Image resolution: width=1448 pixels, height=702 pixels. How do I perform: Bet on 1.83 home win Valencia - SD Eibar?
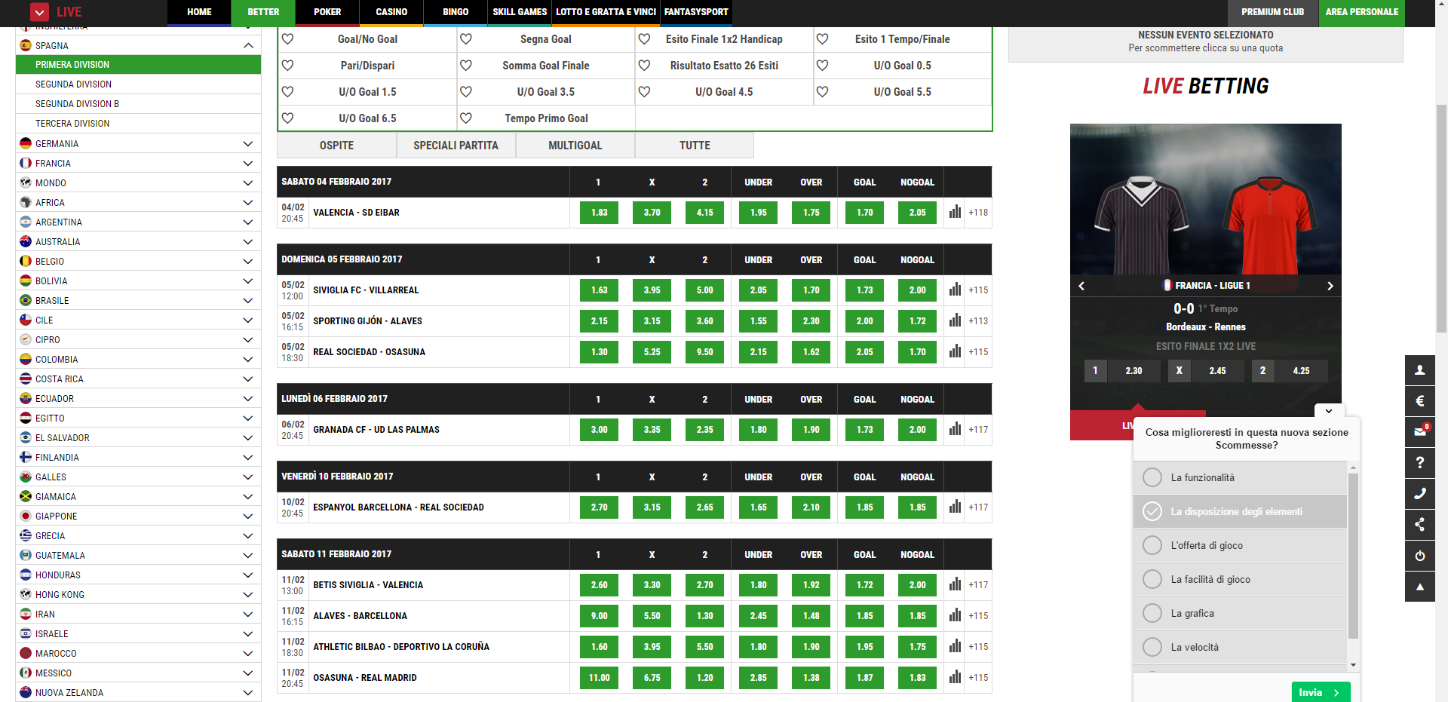599,213
